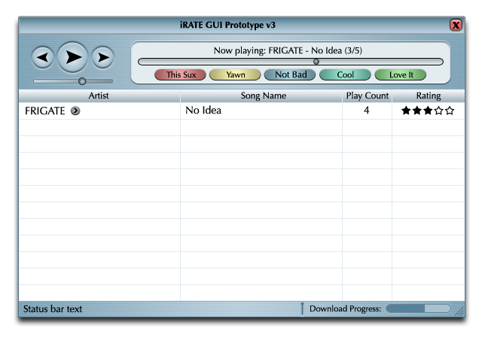Skip to the previous track
Screen dimensions: 482x361
pyautogui.click(x=42, y=57)
